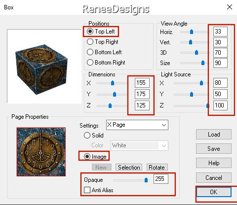Screen dimensions: 237x205
Task: Open Help for the Box filter
Action: coord(214,163)
